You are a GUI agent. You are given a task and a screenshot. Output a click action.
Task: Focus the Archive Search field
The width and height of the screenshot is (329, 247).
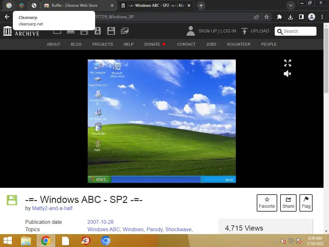tap(296, 31)
